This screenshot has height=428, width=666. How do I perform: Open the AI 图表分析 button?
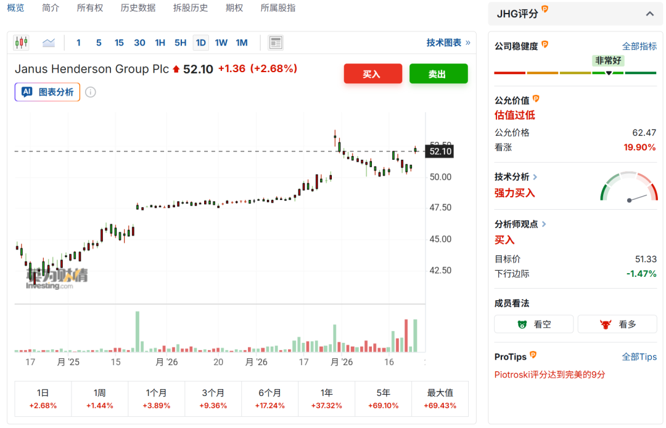(x=47, y=92)
